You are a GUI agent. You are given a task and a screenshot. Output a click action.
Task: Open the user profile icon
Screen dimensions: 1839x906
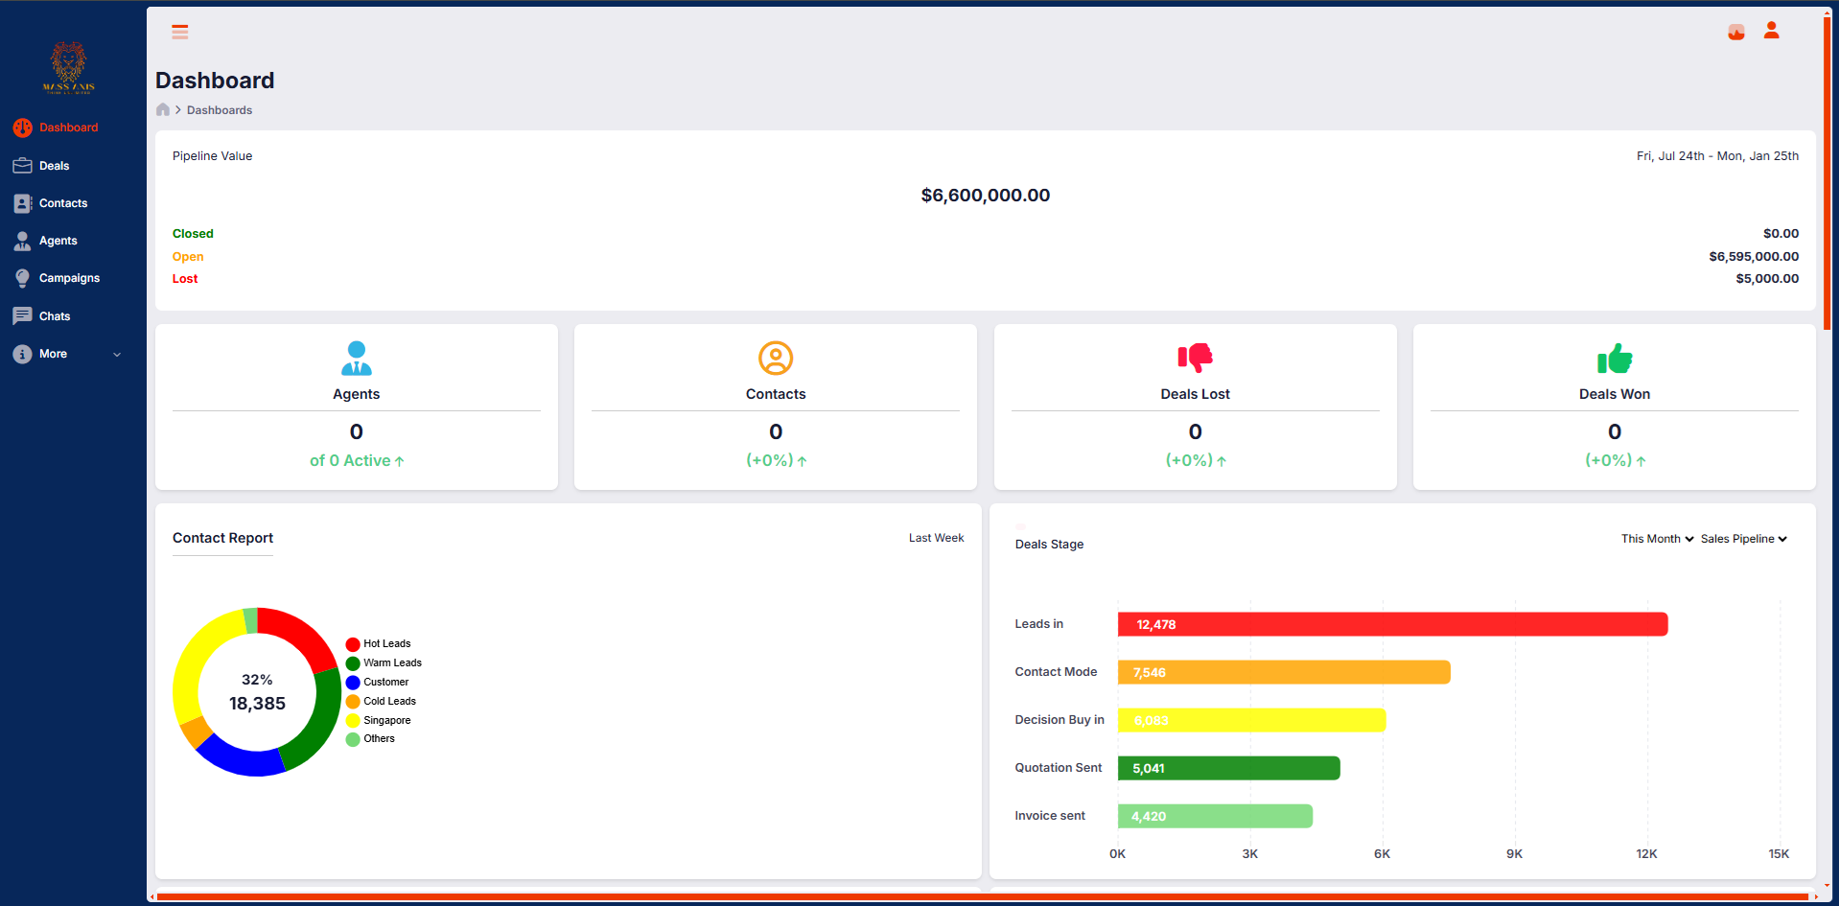coord(1771,31)
